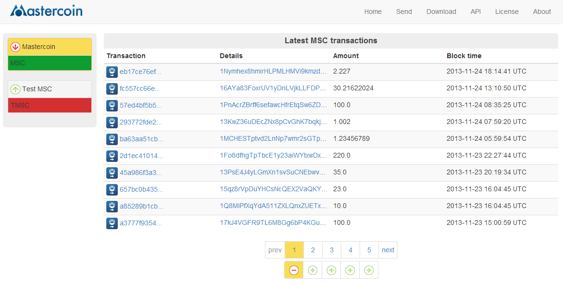Click green up-arrow icon on Test MSC

pos(15,89)
